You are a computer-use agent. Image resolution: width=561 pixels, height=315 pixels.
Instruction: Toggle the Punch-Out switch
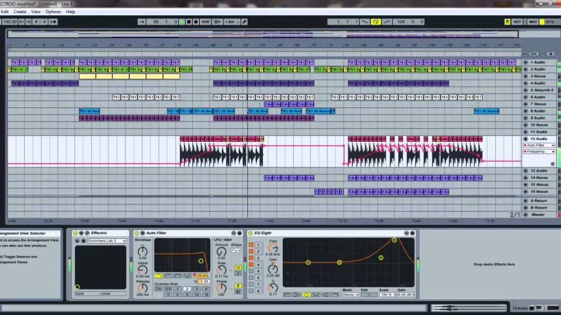pyautogui.click(x=387, y=22)
